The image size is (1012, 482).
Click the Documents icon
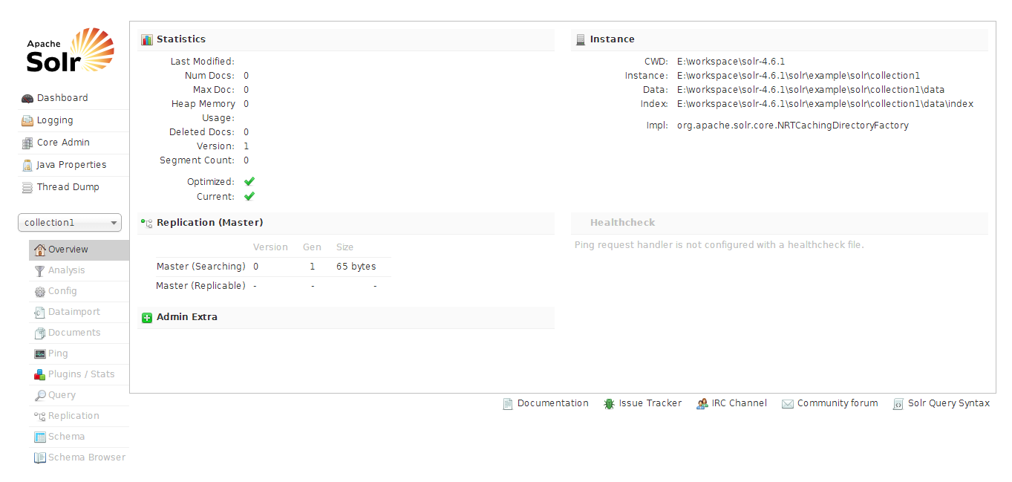tap(40, 333)
